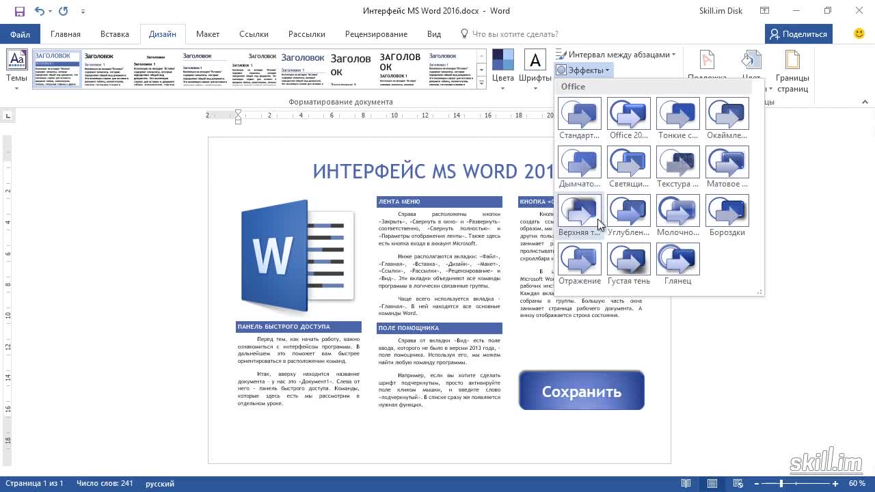Image resolution: width=875 pixels, height=492 pixels.
Task: Apply the first highlighted ЗАГОЛОВОК style set
Action: [57, 68]
